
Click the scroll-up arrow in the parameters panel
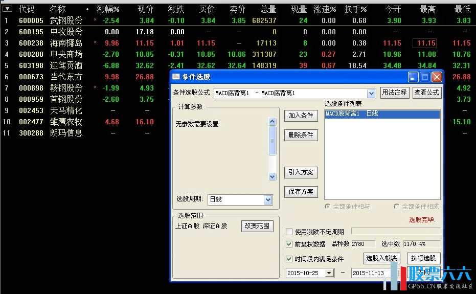(x=273, y=121)
